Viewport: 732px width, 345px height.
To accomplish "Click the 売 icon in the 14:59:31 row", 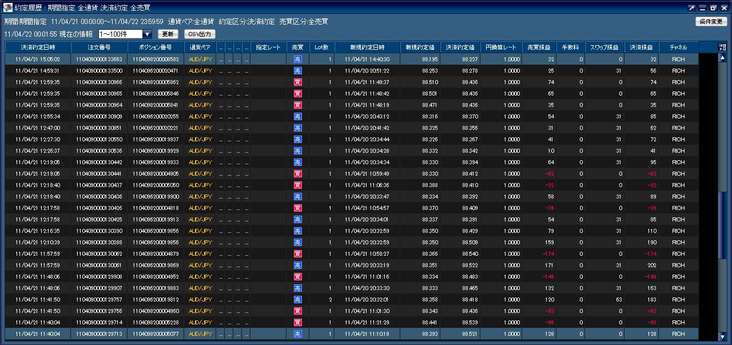I will 297,70.
